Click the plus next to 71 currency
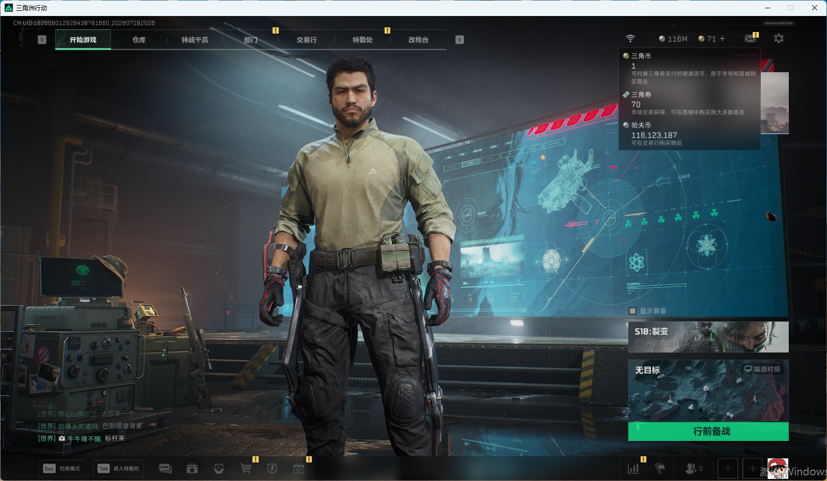 [x=722, y=39]
